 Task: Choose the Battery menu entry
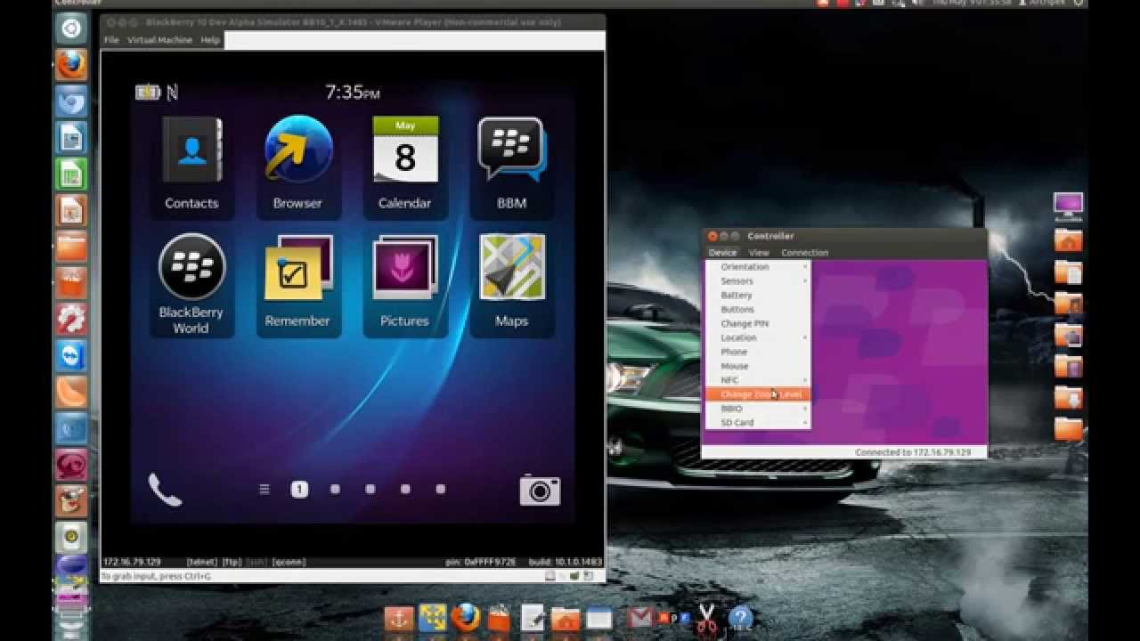coord(758,296)
